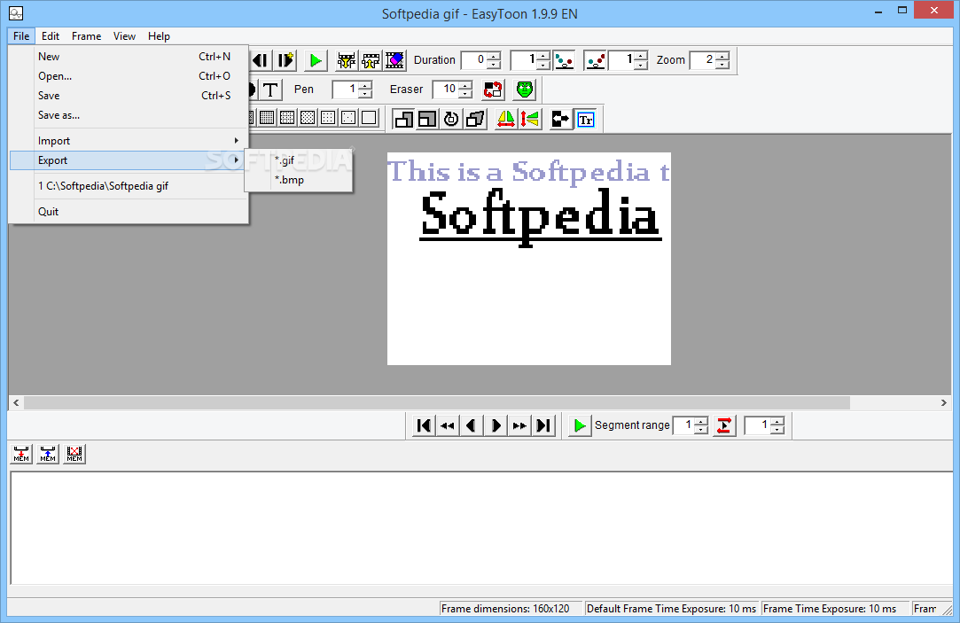Screen dimensions: 960x623
Task: Click bouncing dots icon right of Duration counter
Action: pos(564,60)
